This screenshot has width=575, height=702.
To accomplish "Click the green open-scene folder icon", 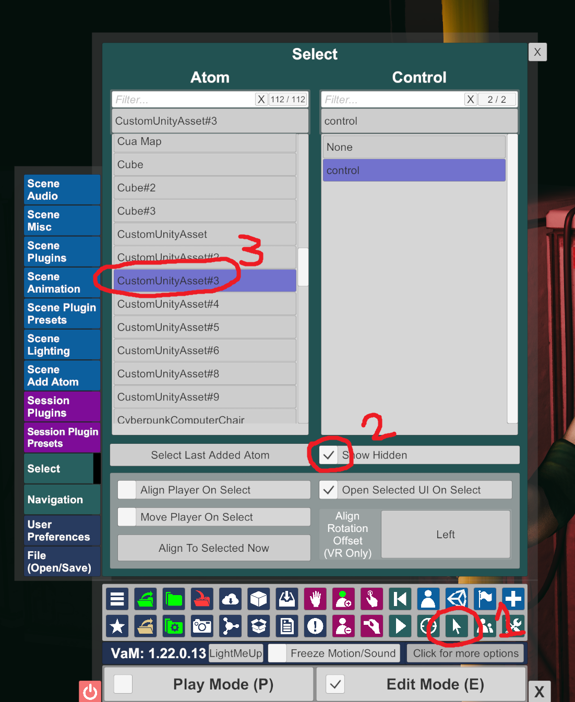I will pos(146,599).
